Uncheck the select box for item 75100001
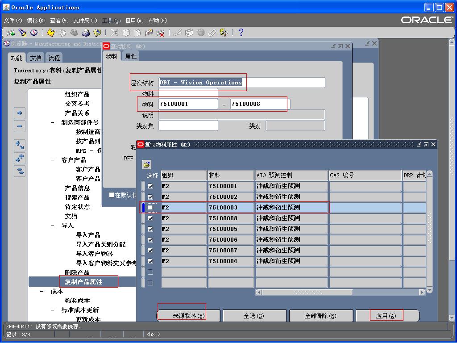This screenshot has height=343, width=457. tap(150, 186)
